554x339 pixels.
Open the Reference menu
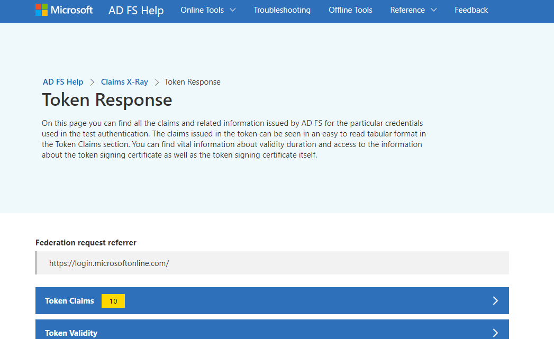pyautogui.click(x=407, y=10)
